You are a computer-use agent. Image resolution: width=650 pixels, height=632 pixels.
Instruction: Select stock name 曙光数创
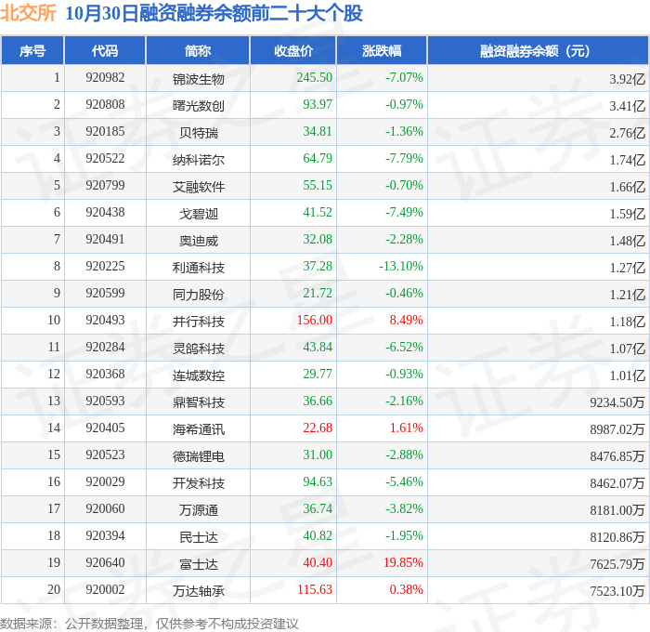coord(198,106)
